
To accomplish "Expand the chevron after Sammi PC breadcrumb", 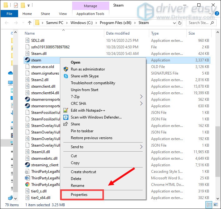I will coord(67,23).
